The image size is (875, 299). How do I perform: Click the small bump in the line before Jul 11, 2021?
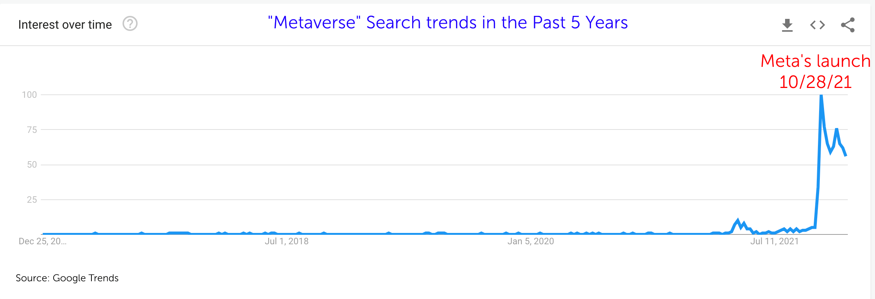tap(737, 220)
